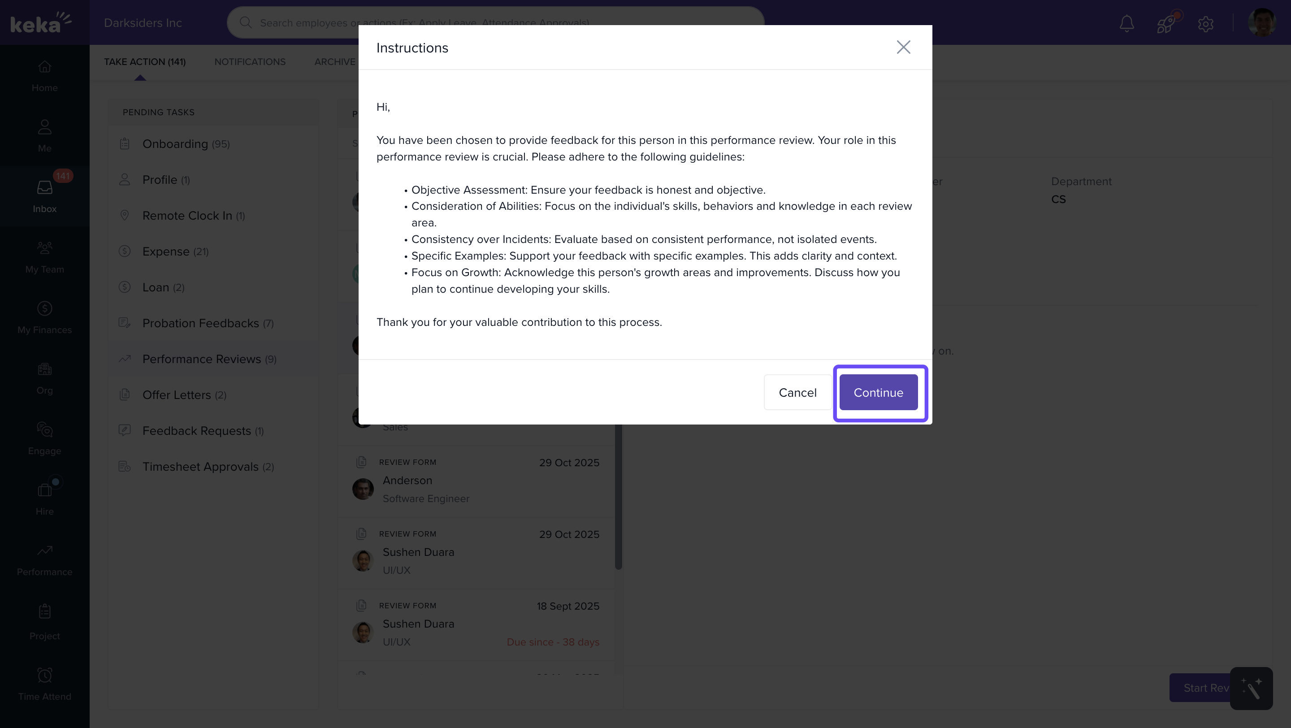Click the magic wand assistant button
The width and height of the screenshot is (1291, 728).
coord(1251,688)
